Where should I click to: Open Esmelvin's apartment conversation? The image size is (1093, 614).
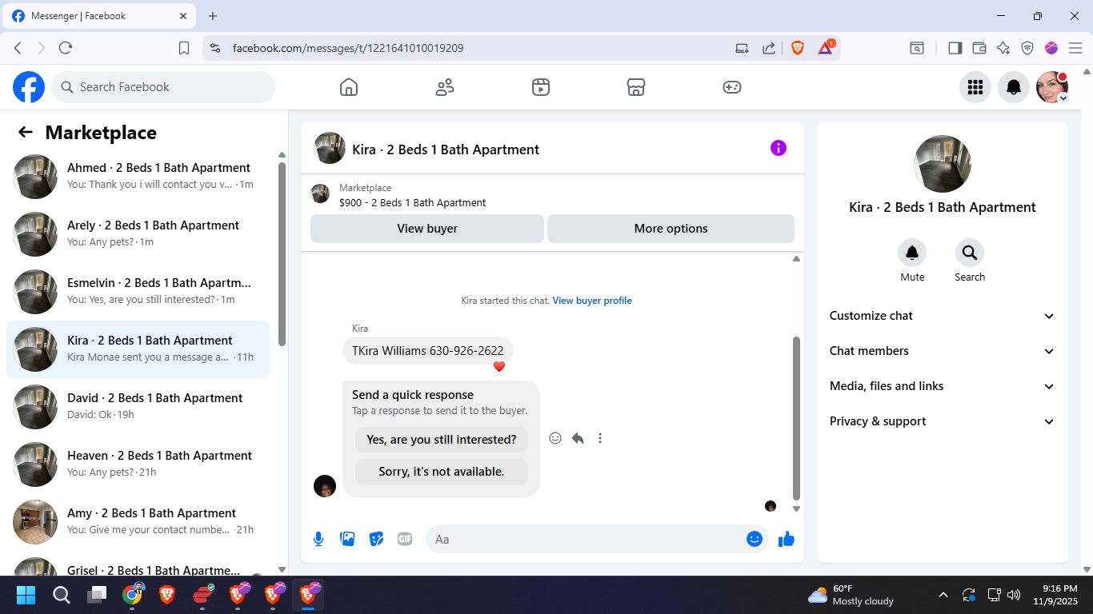pyautogui.click(x=138, y=292)
